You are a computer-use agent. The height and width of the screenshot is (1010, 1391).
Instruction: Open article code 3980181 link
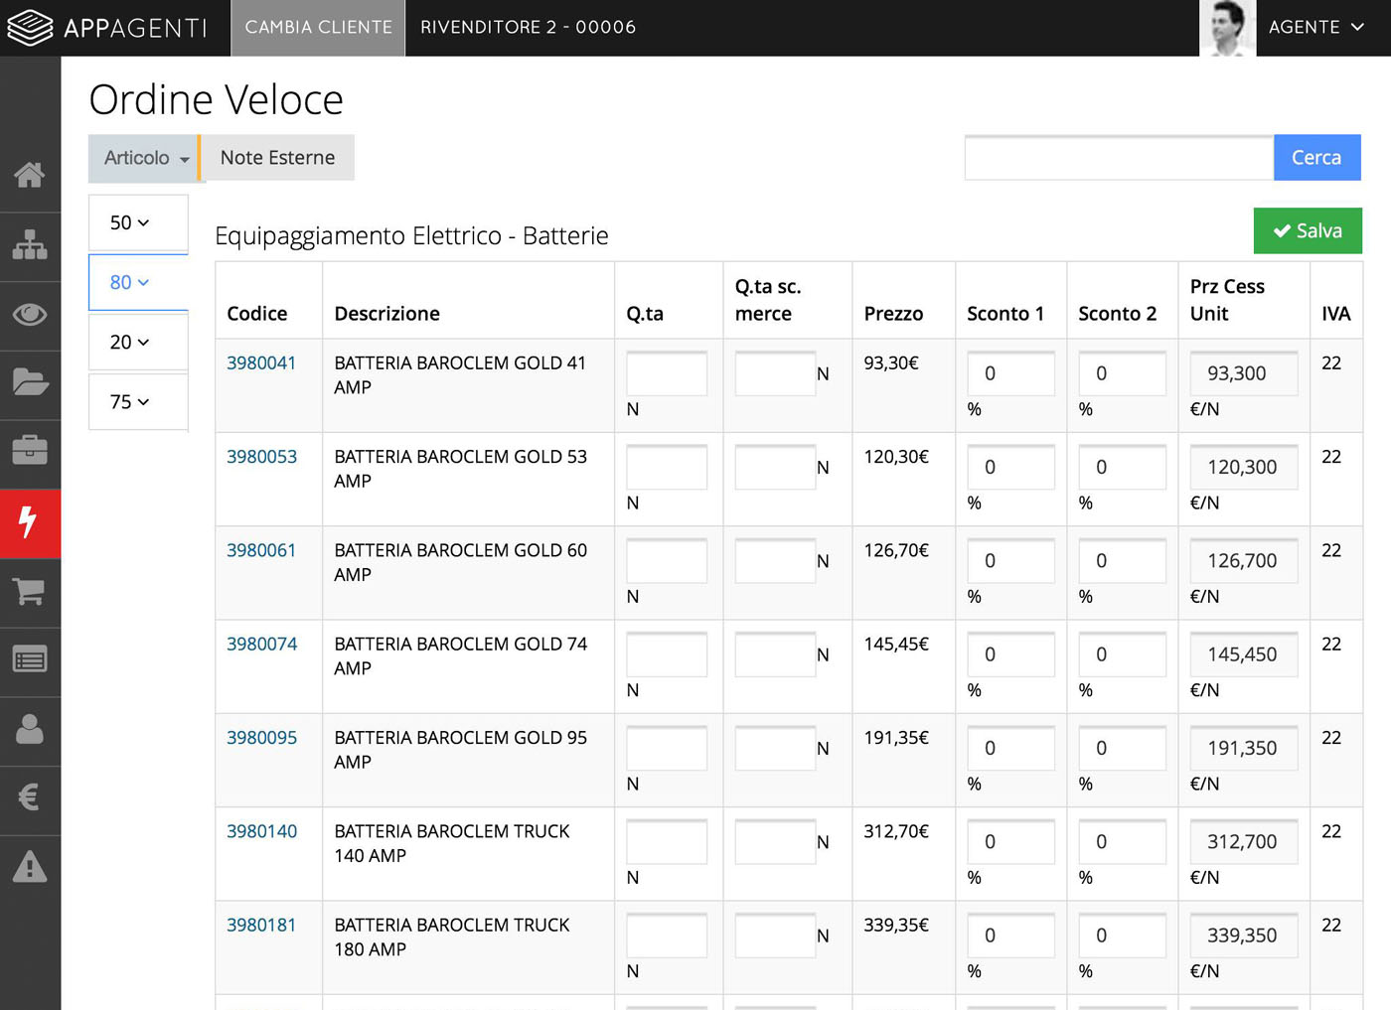coord(261,926)
